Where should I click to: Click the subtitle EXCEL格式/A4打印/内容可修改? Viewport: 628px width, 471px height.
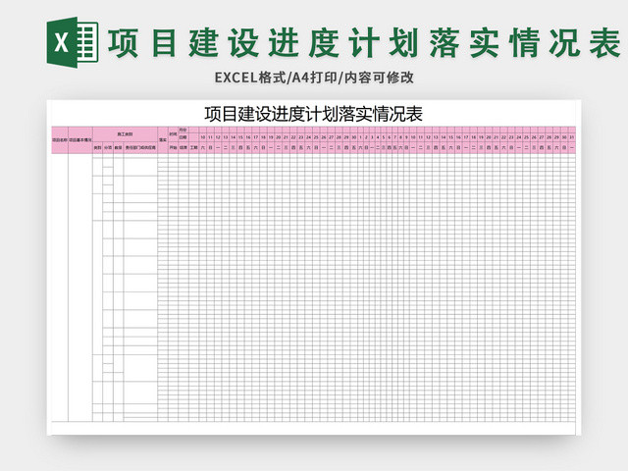pyautogui.click(x=314, y=78)
